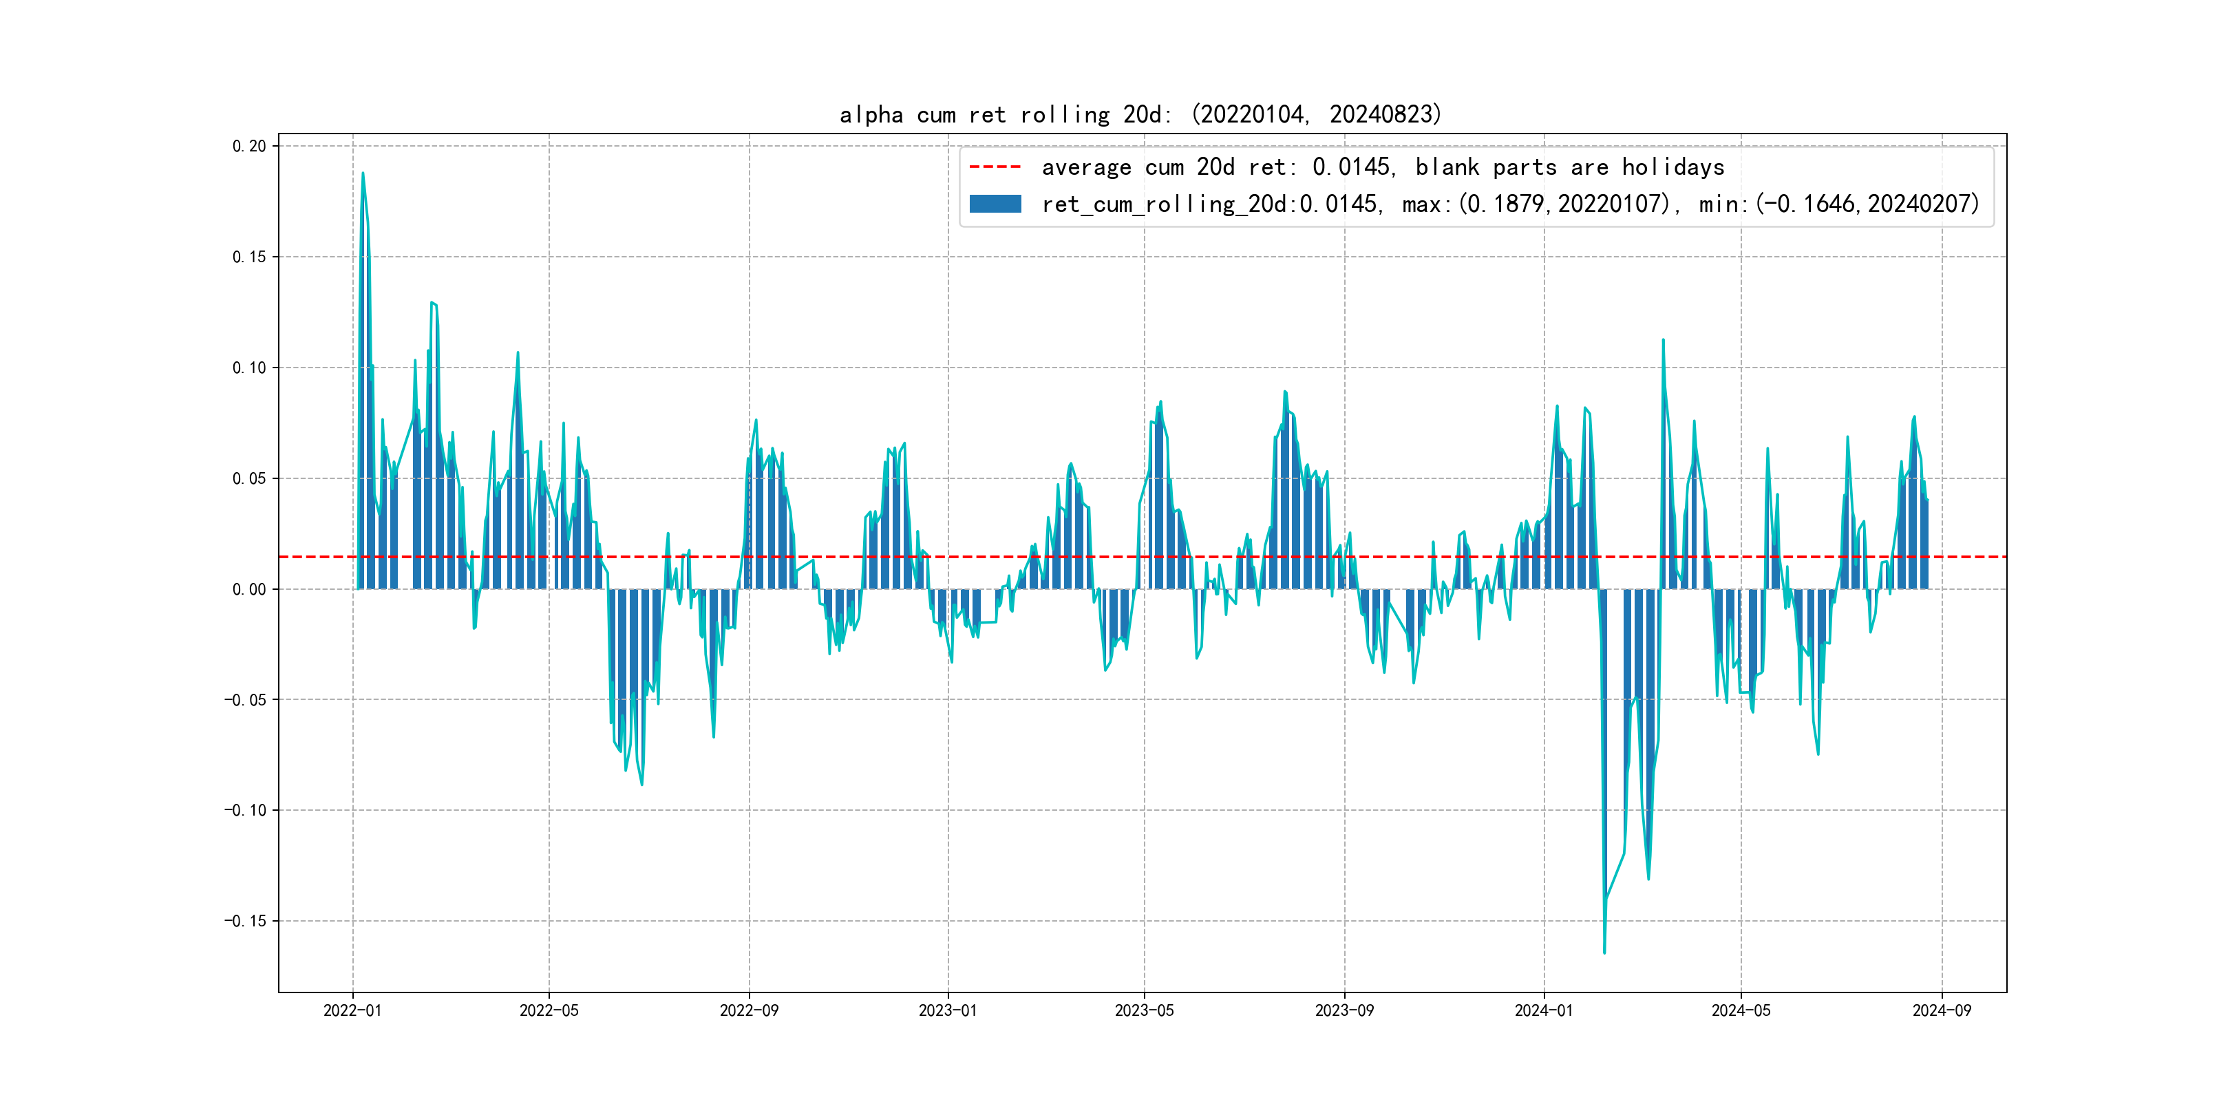Click the 2023-01 x-axis tick label
The image size is (2230, 1115).
948,1010
